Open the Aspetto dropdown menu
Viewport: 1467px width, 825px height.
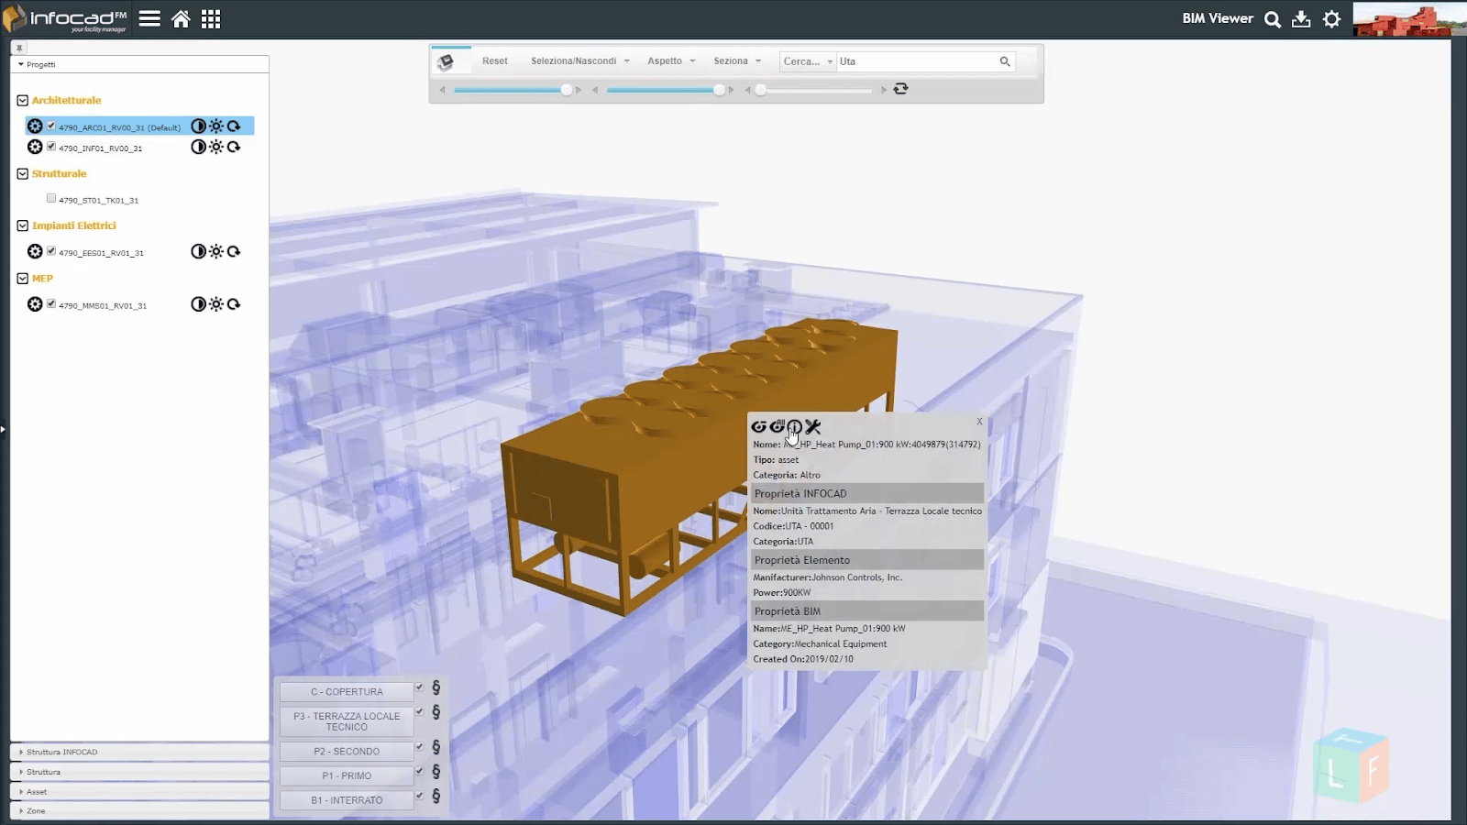tap(671, 61)
